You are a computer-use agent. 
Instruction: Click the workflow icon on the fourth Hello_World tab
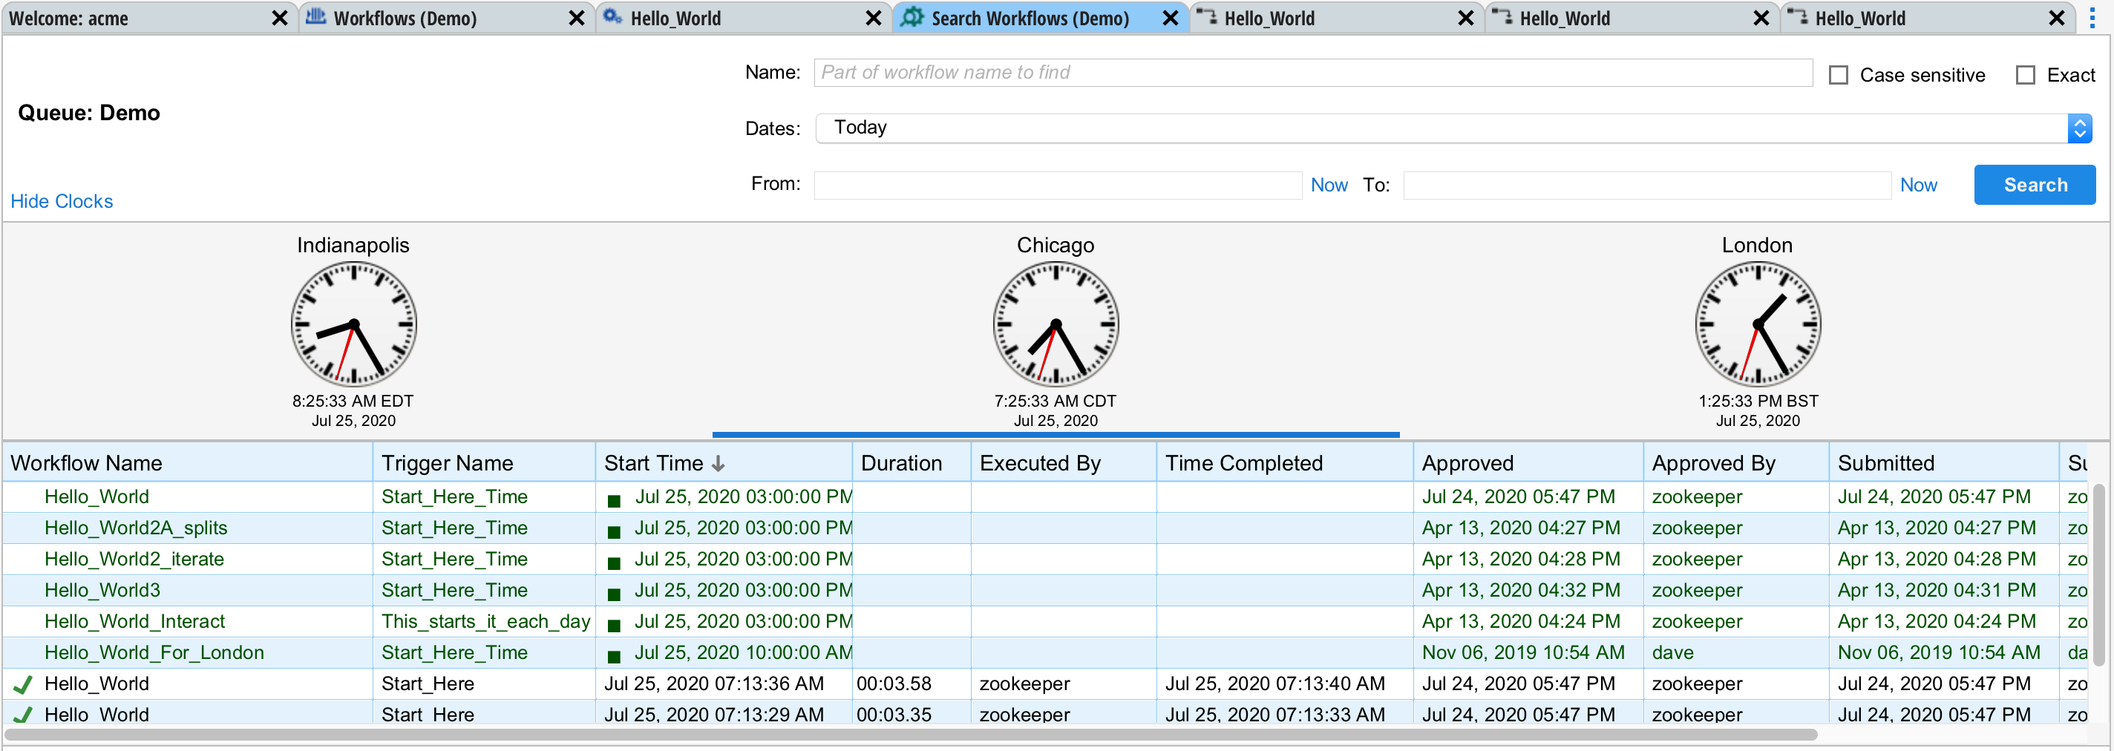coord(1206,17)
